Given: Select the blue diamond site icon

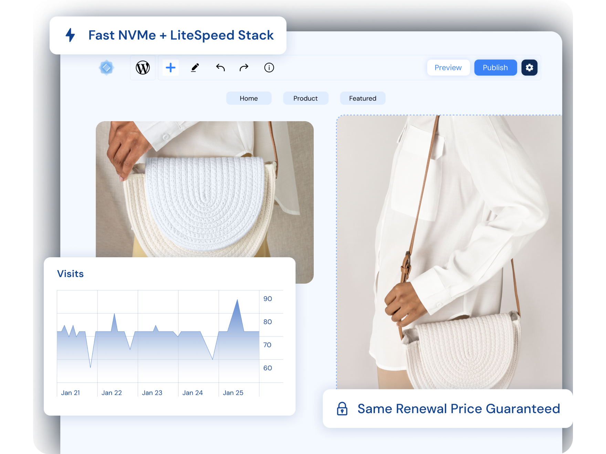Looking at the screenshot, I should pos(107,67).
